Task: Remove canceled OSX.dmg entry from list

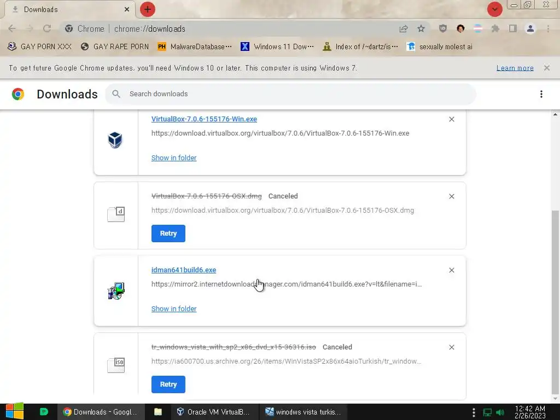Action: [451, 196]
